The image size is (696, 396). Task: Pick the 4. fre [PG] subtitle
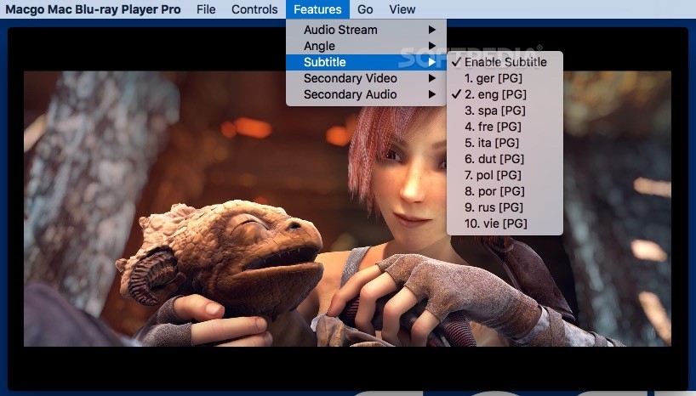493,127
